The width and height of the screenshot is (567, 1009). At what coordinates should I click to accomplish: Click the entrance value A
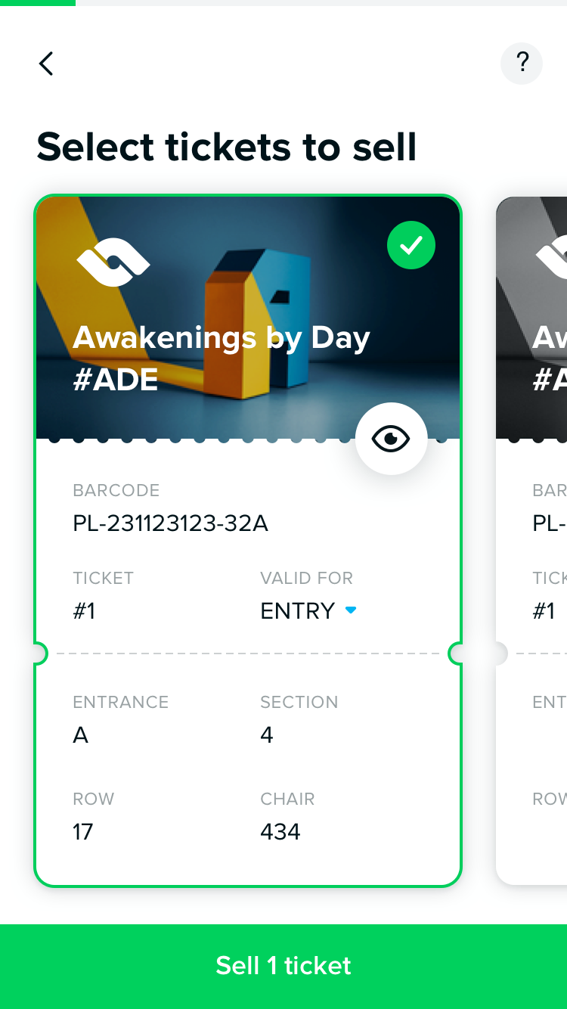coord(81,735)
